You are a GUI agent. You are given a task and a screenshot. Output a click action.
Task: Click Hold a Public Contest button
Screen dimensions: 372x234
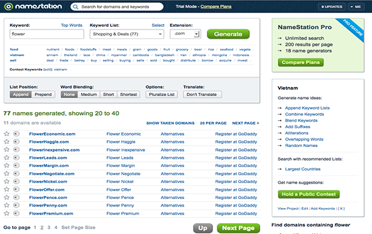(x=308, y=194)
